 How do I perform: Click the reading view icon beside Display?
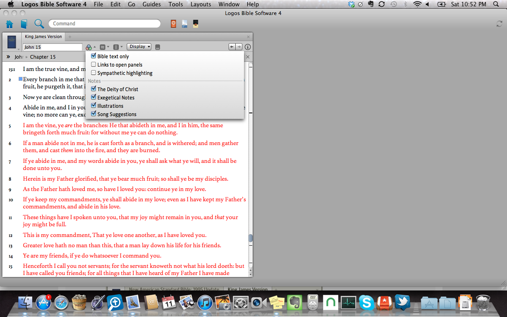tap(157, 47)
